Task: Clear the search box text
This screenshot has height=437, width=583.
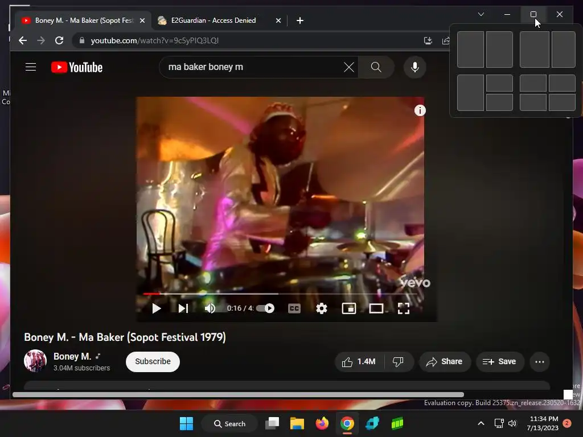Action: point(349,67)
